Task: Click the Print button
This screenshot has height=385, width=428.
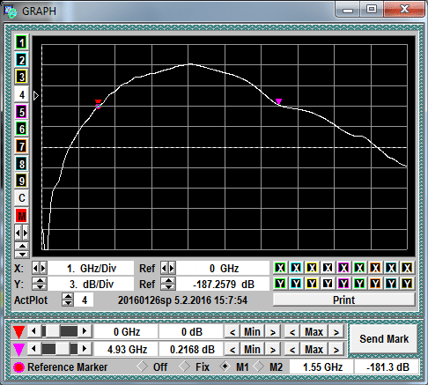Action: 344,300
